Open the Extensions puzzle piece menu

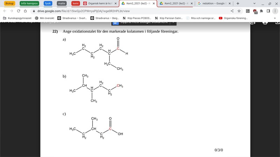(261, 11)
